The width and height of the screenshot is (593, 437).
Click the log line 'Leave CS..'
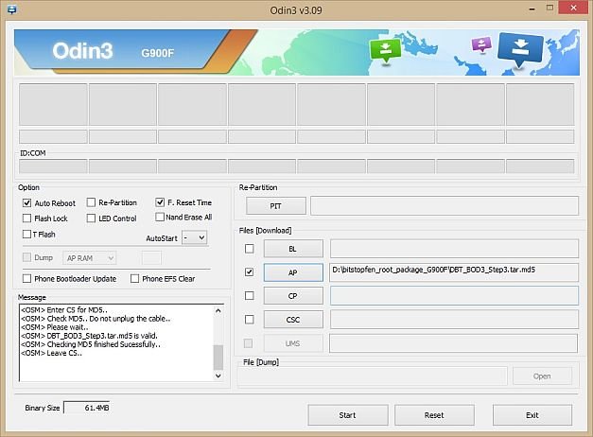(x=51, y=353)
